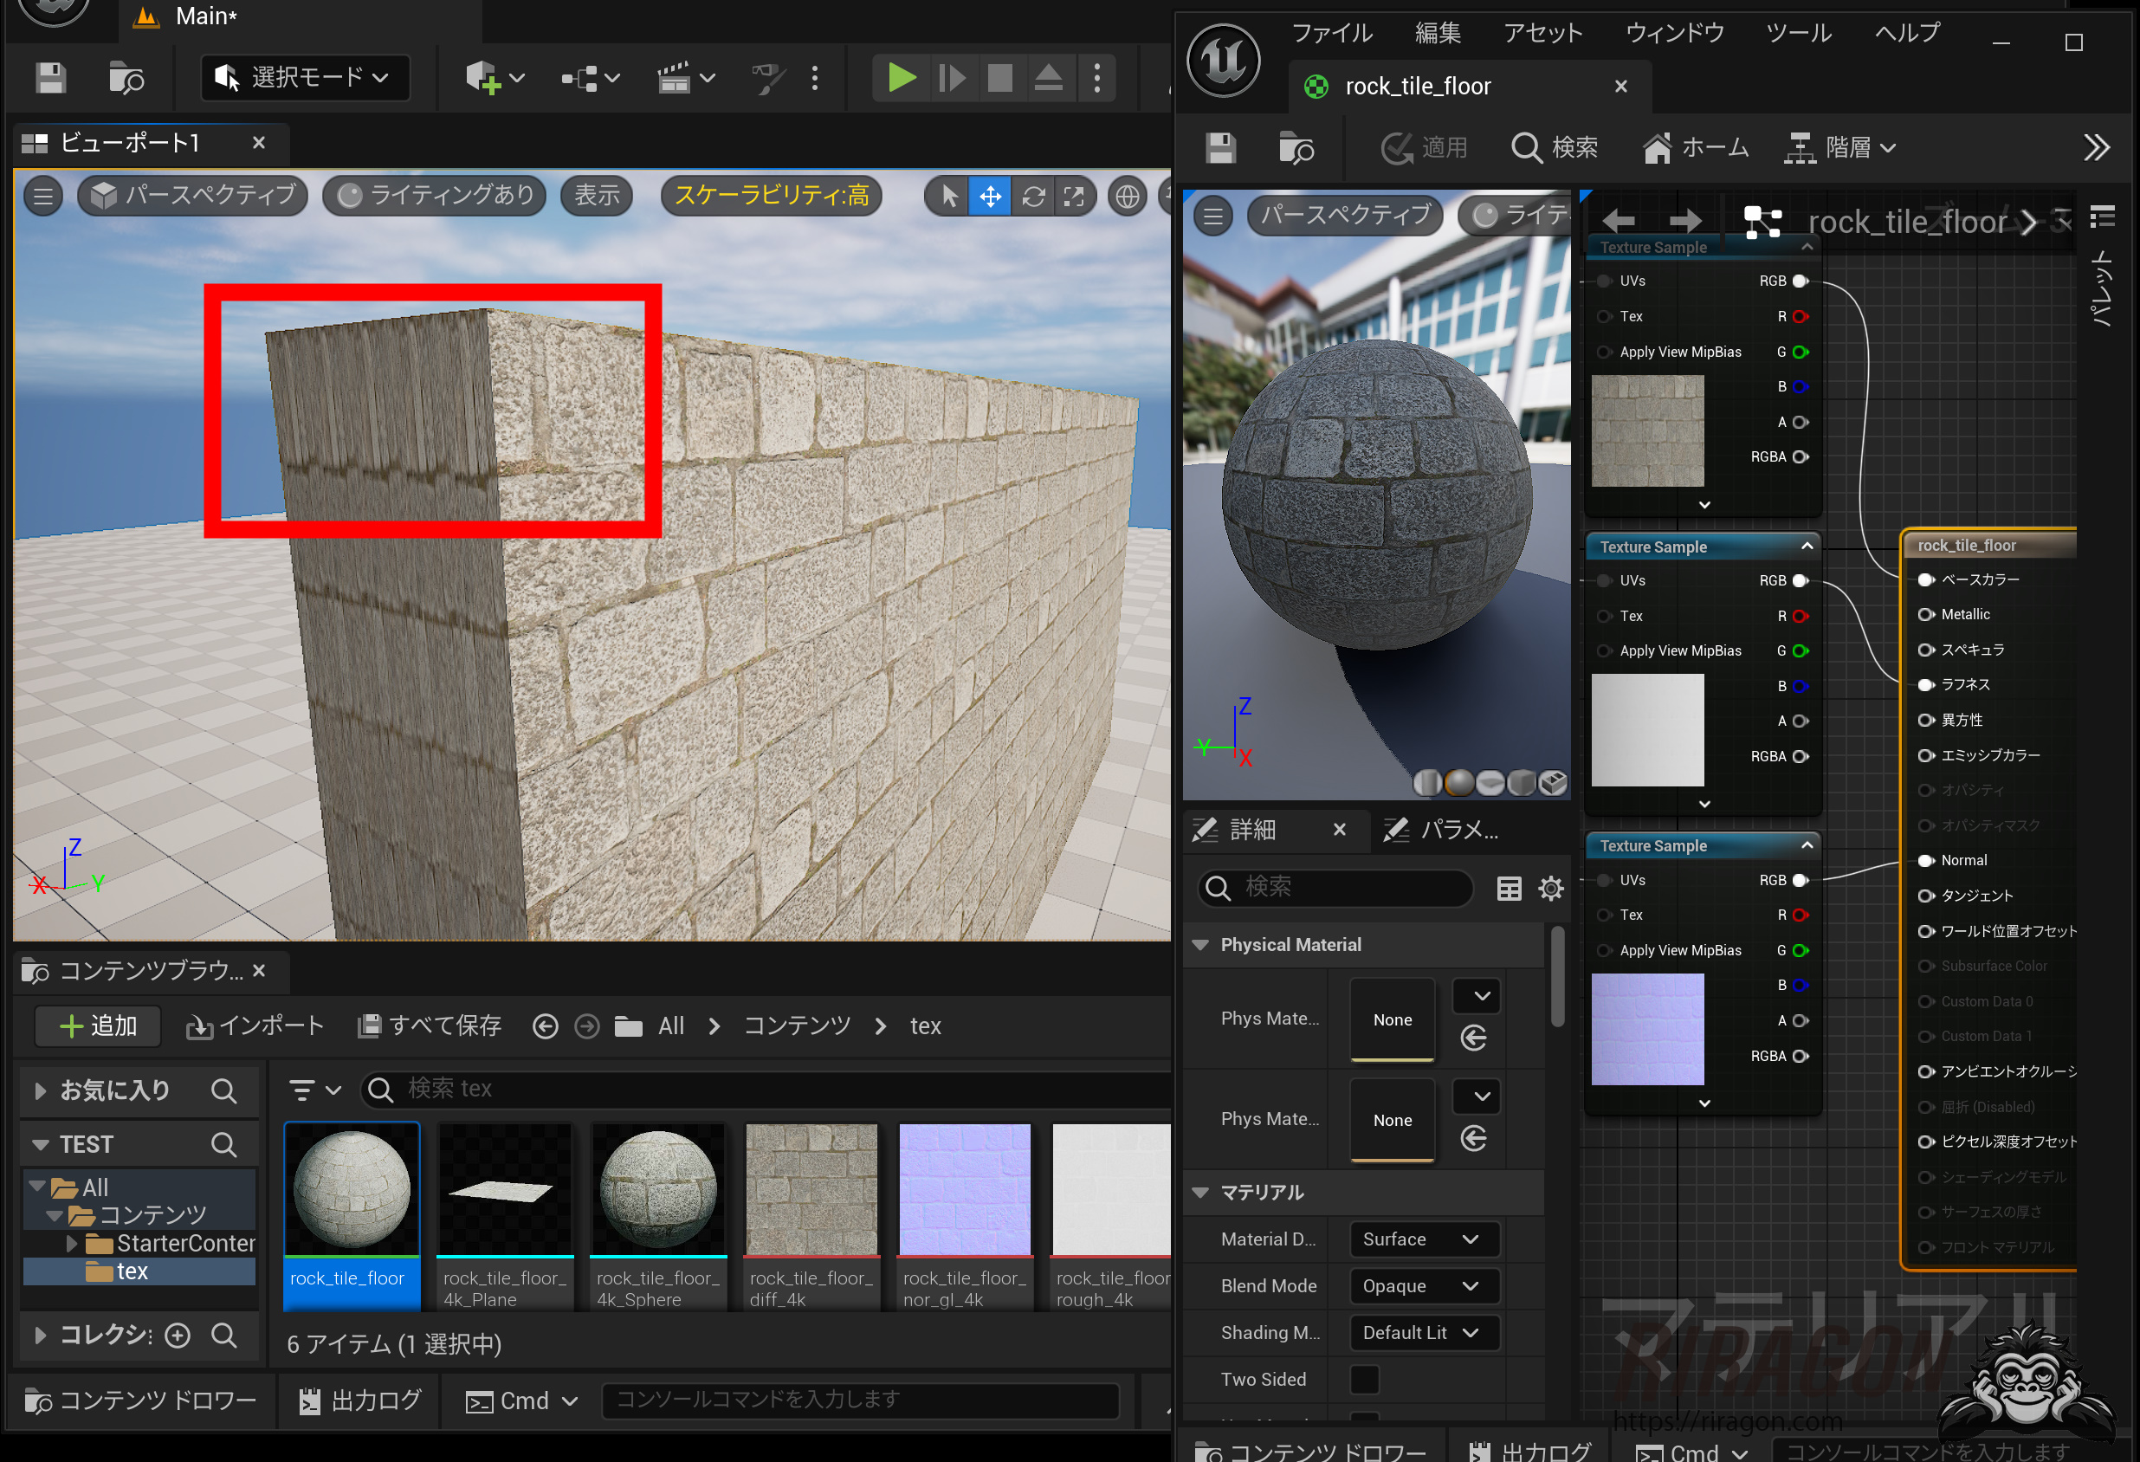Click the green Play button in toolbar
This screenshot has width=2140, height=1462.
(x=901, y=78)
